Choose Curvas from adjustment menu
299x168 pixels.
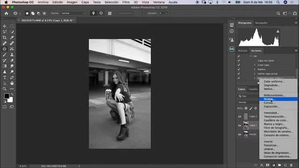coord(278,103)
